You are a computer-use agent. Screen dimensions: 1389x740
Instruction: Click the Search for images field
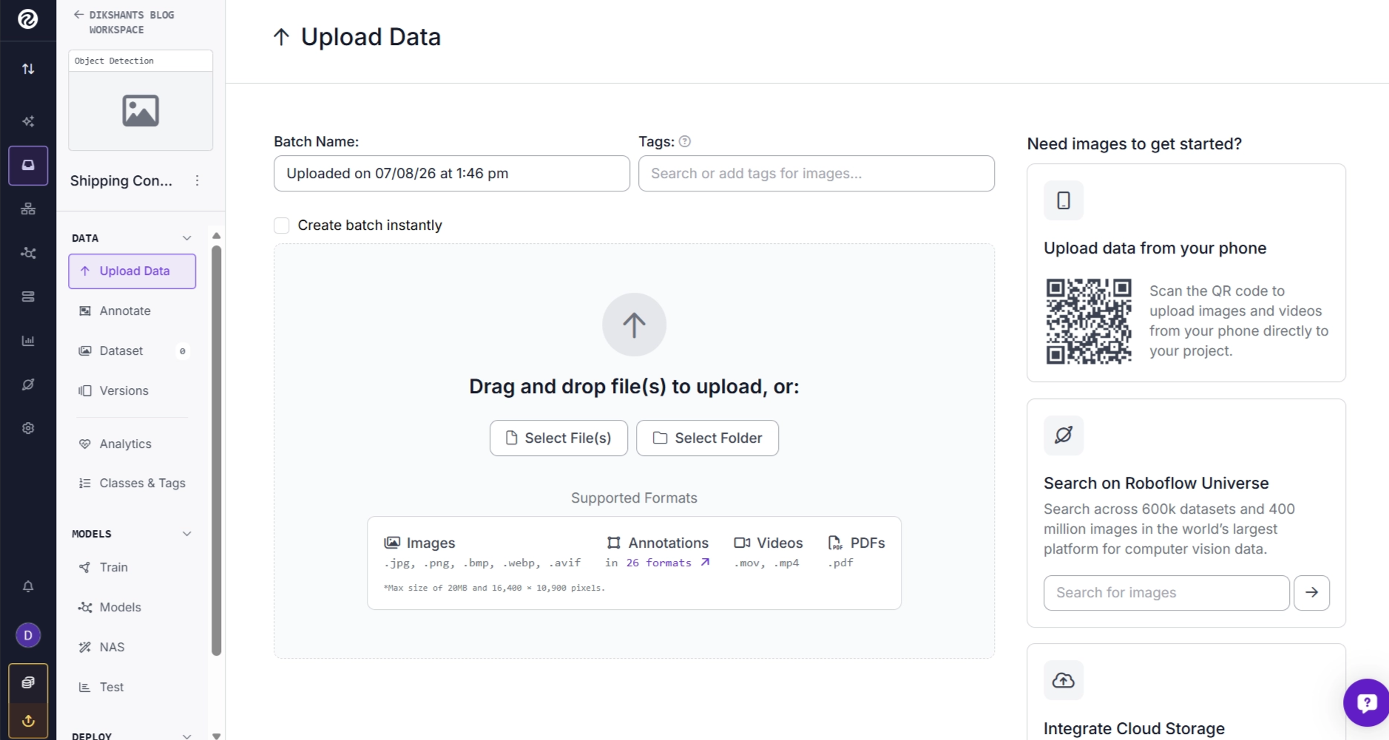tap(1166, 593)
